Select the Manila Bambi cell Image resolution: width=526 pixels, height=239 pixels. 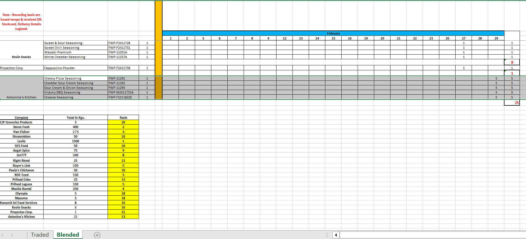point(22,189)
